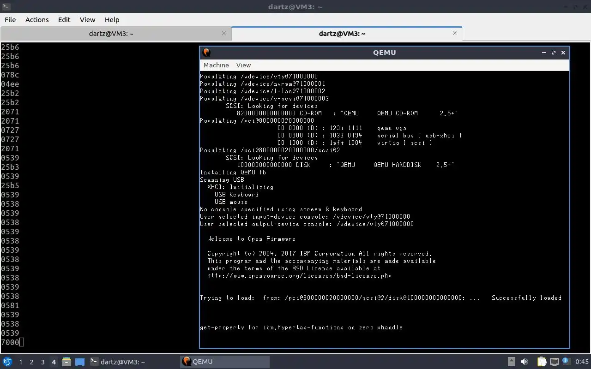Image resolution: width=591 pixels, height=369 pixels.
Task: Switch to the first dartz@VM3 tab
Action: pyautogui.click(x=115, y=34)
